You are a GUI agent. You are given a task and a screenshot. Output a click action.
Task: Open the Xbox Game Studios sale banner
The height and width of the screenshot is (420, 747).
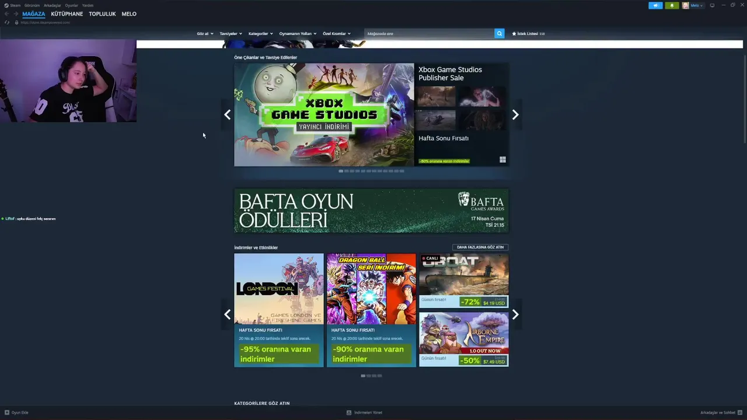click(324, 115)
